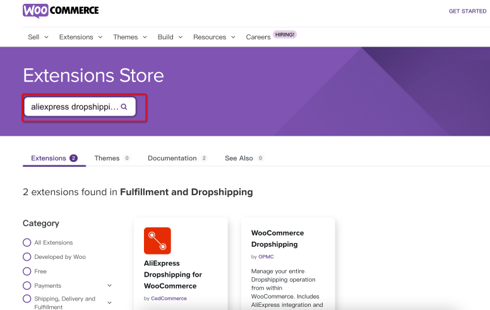Open the Build menu

[x=165, y=37]
